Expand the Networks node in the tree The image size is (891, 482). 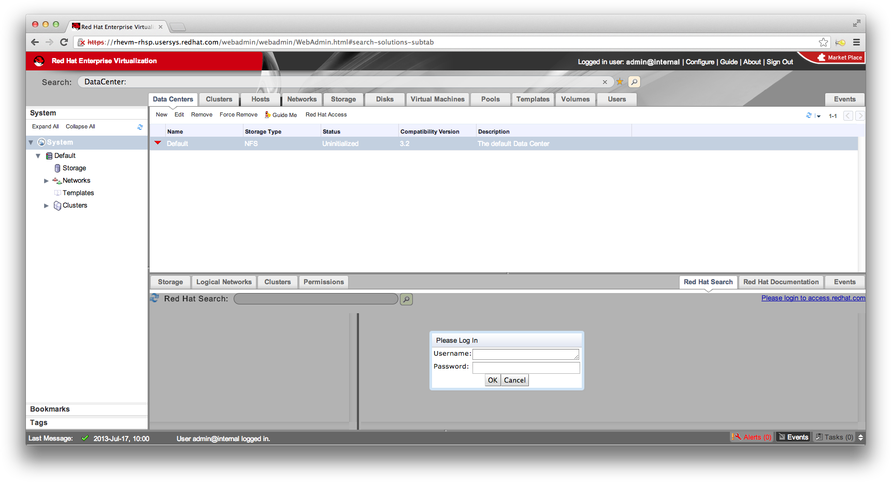pyautogui.click(x=46, y=181)
